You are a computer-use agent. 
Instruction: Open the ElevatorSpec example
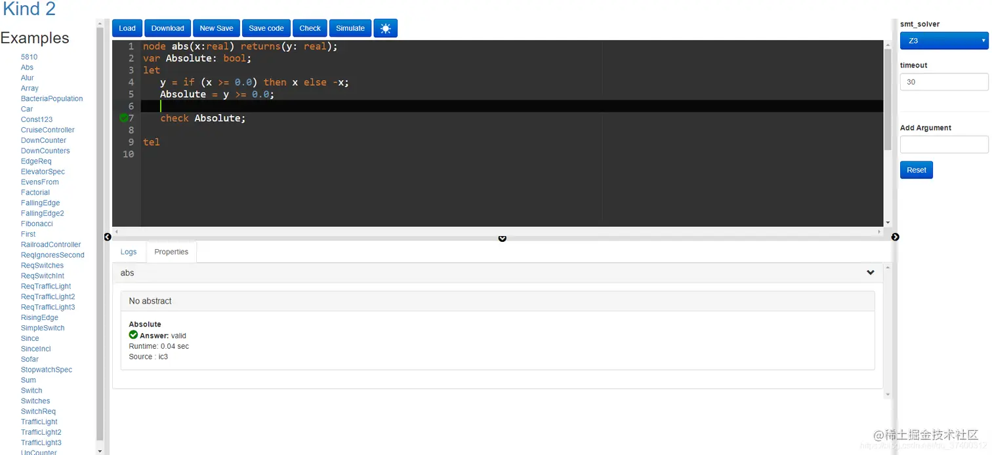43,172
